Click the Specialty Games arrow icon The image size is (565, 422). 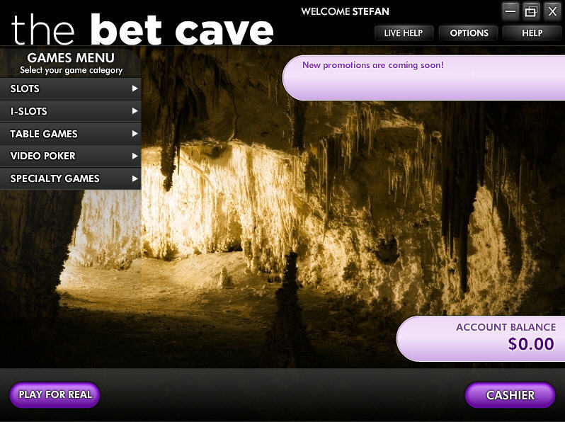tap(135, 178)
